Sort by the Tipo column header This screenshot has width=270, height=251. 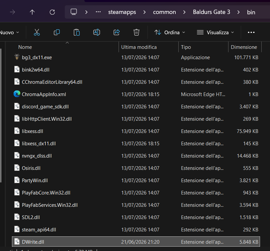(186, 47)
